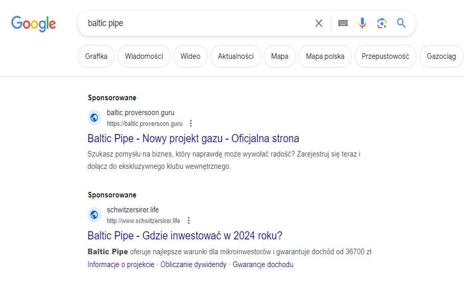Visit the Obliczanie dywidendy sitelink
Viewport: 464px width, 287px height.
[x=193, y=264]
